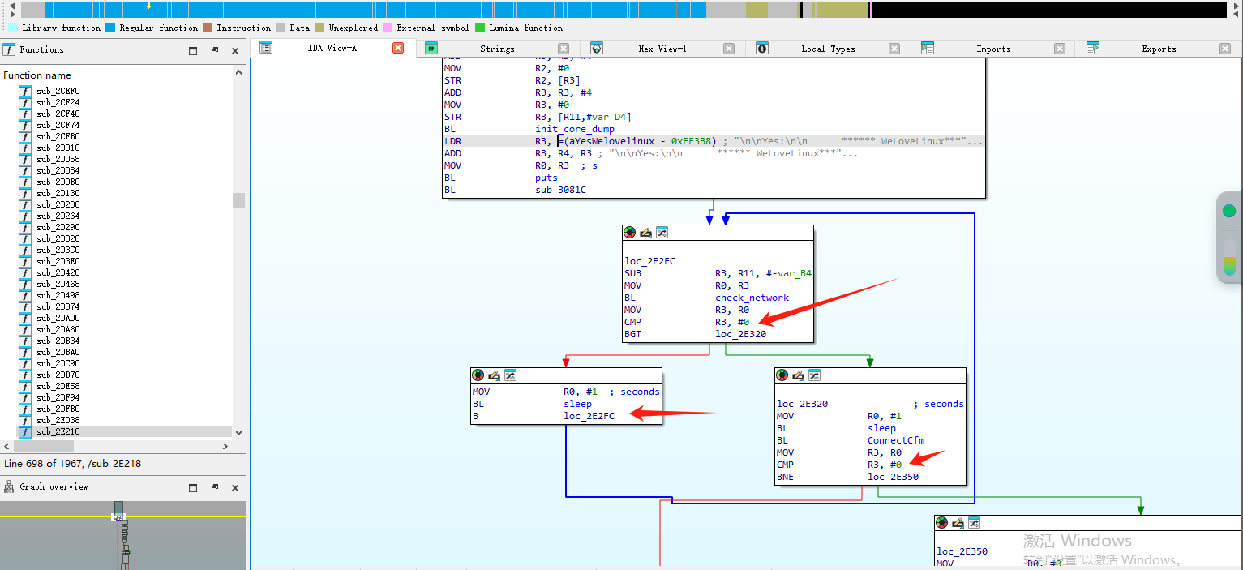Viewport: 1243px width, 570px height.
Task: Set node color on the 'B loc_2E2FC' node
Action: click(478, 375)
